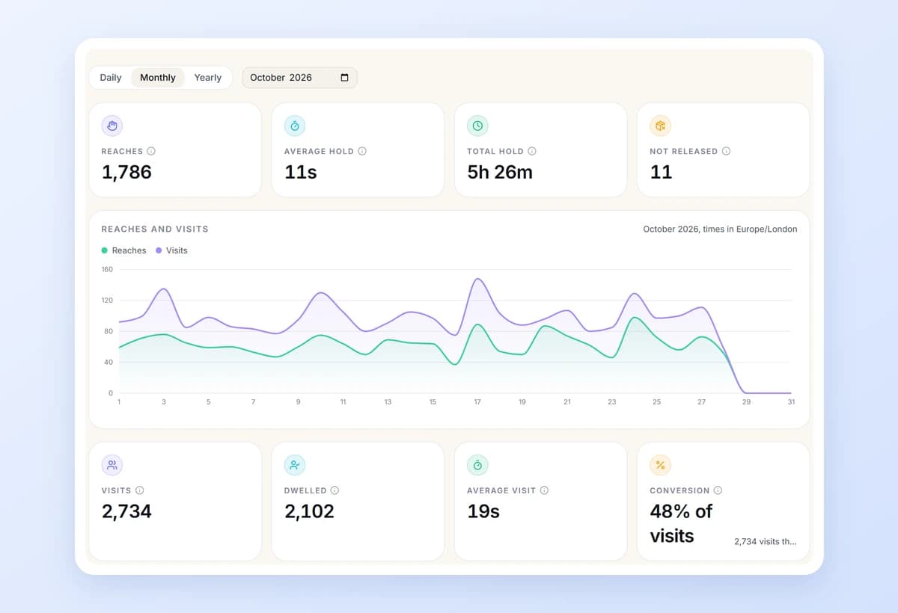The image size is (898, 613).
Task: Click the people icon on Visits card
Action: [112, 465]
